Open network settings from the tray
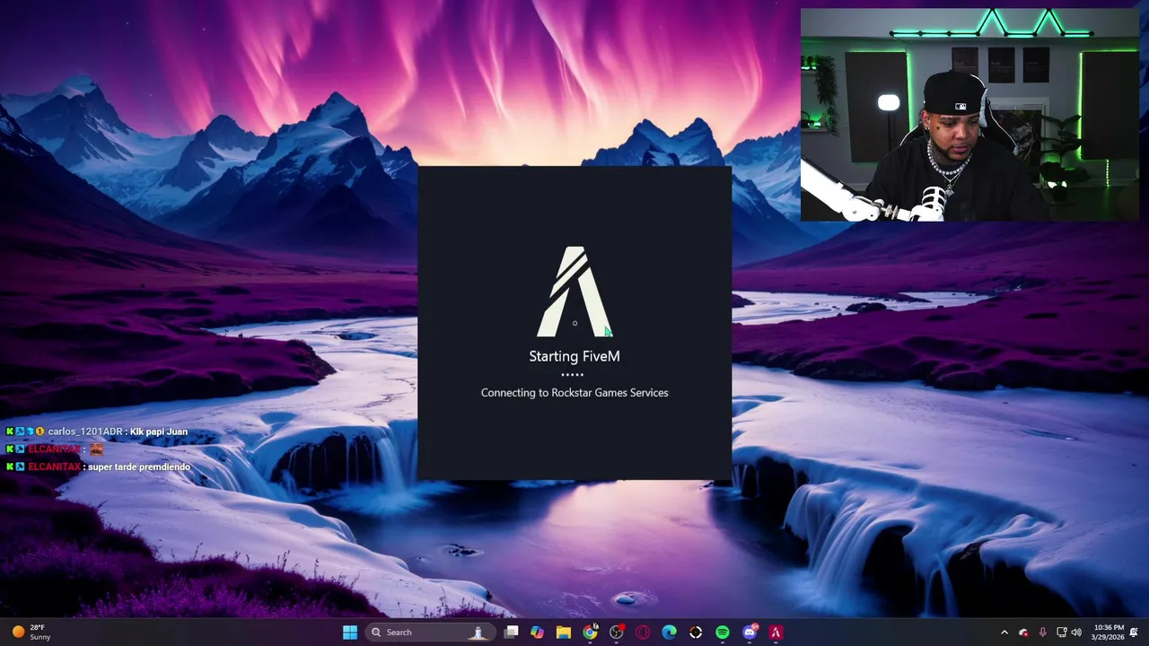This screenshot has height=646, width=1149. 1062,633
